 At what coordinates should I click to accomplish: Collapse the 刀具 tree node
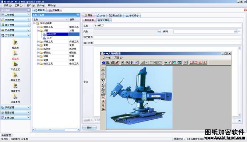pos(38,30)
